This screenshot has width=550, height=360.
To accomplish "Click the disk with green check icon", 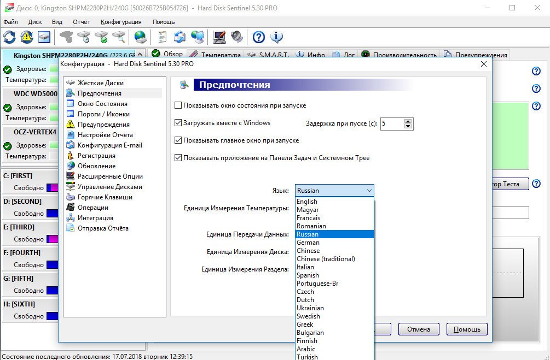I will 101,37.
